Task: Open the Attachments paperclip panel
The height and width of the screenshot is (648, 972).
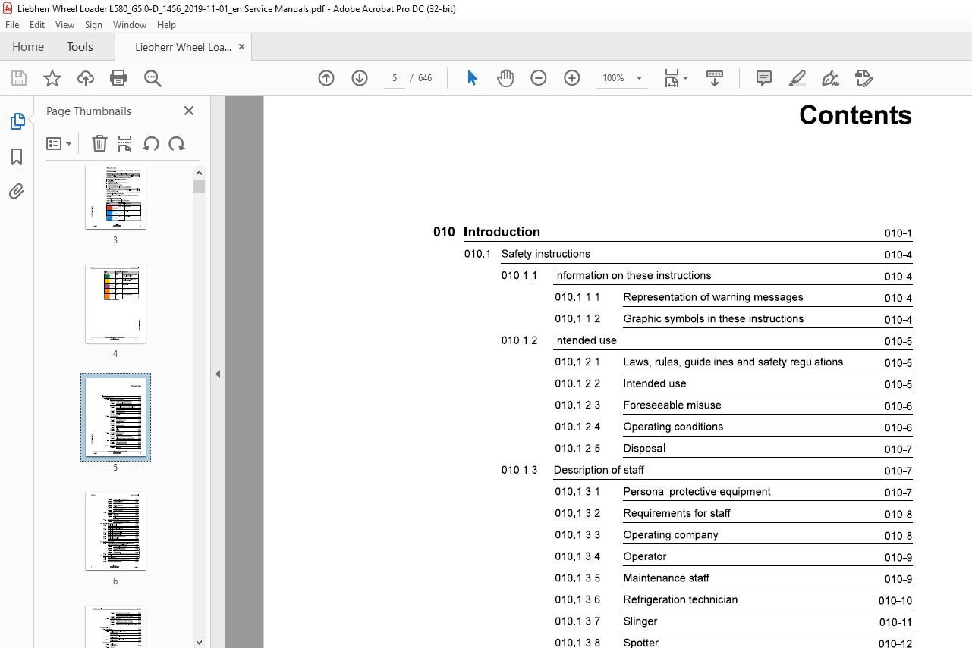Action: (x=17, y=191)
